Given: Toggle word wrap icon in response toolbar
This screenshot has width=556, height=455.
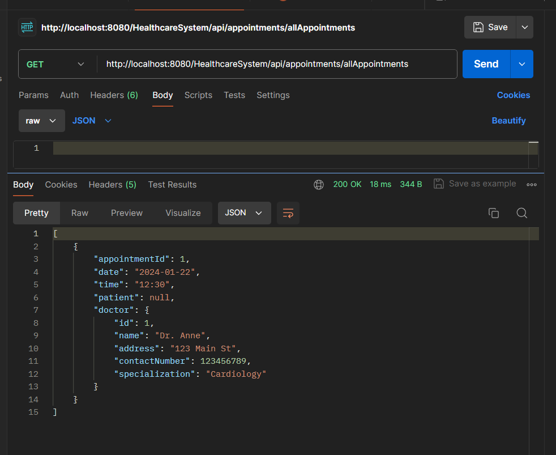Looking at the screenshot, I should pyautogui.click(x=288, y=213).
